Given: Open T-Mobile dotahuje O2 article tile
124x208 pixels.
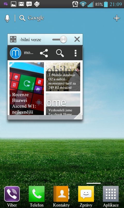Looking at the screenshot, I should tap(63, 77).
